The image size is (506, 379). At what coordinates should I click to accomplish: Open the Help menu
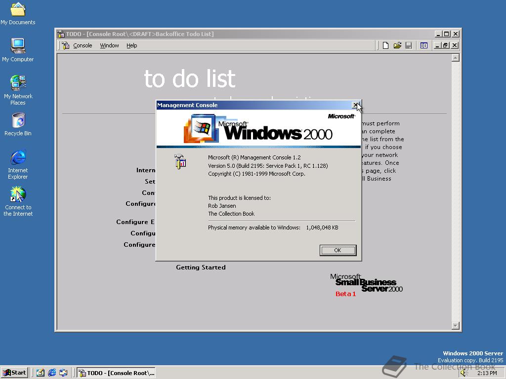pos(131,45)
